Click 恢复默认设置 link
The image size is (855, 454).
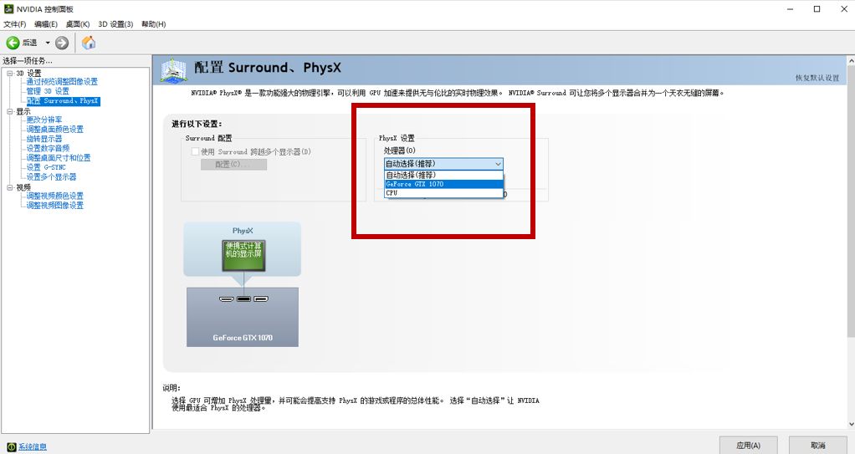[x=817, y=78]
